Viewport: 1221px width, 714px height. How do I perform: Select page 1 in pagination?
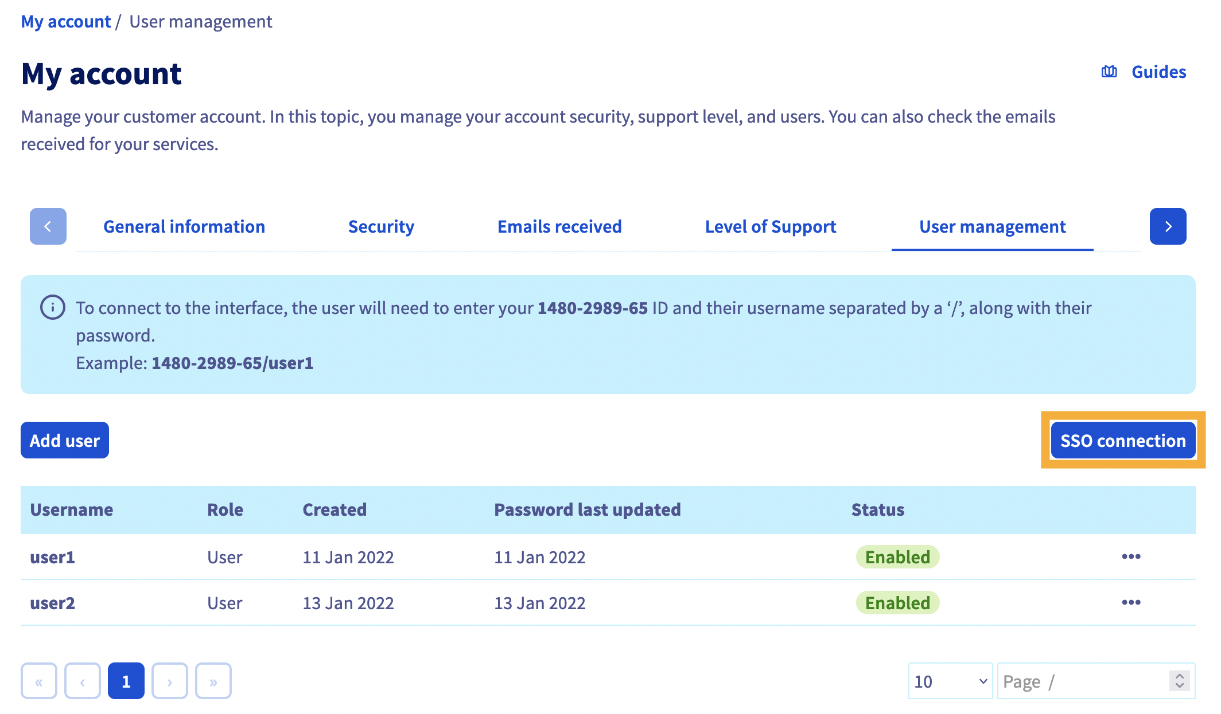point(126,681)
